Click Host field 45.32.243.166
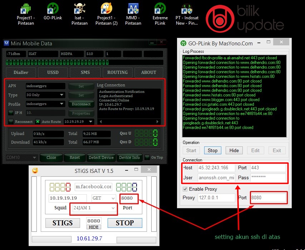The width and height of the screenshot is (305, 250). 216,168
